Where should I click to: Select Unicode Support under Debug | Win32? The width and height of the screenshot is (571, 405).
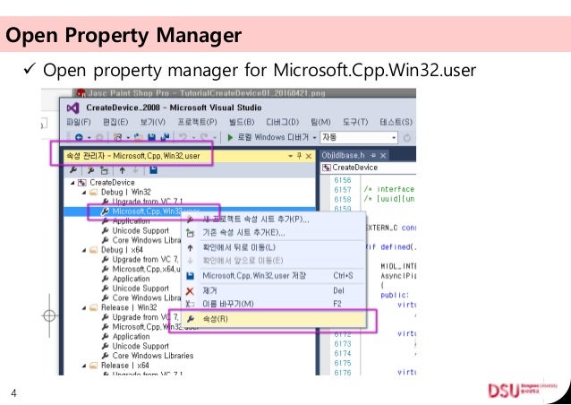tap(141, 231)
